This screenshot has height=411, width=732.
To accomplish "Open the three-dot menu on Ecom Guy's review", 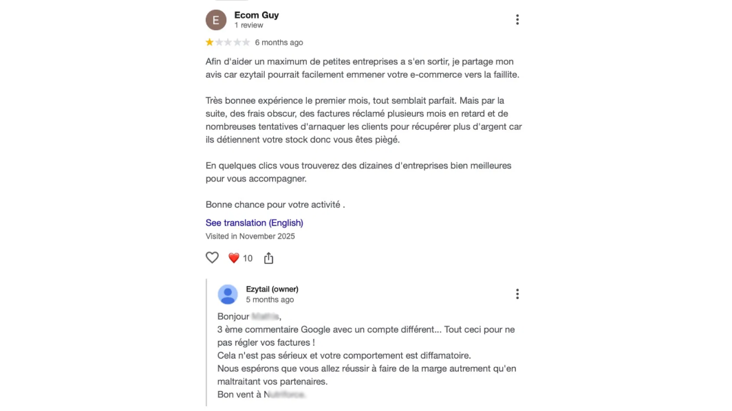I will [x=517, y=20].
